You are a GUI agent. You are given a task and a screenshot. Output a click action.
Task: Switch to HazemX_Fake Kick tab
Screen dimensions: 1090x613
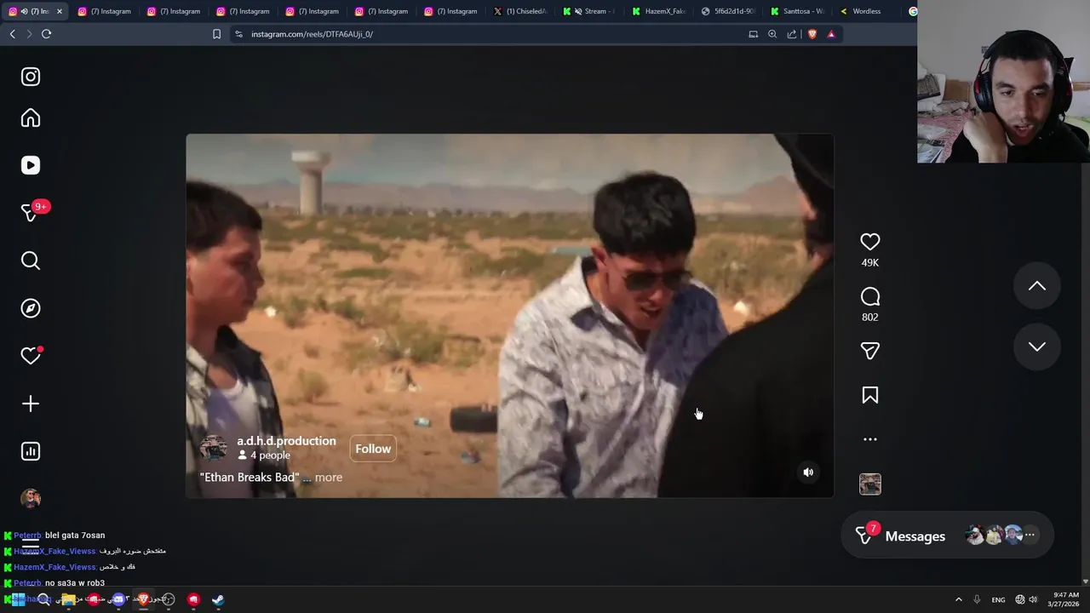[659, 11]
